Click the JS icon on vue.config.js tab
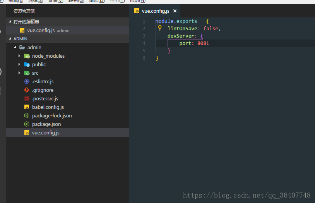The image size is (315, 203). click(137, 11)
